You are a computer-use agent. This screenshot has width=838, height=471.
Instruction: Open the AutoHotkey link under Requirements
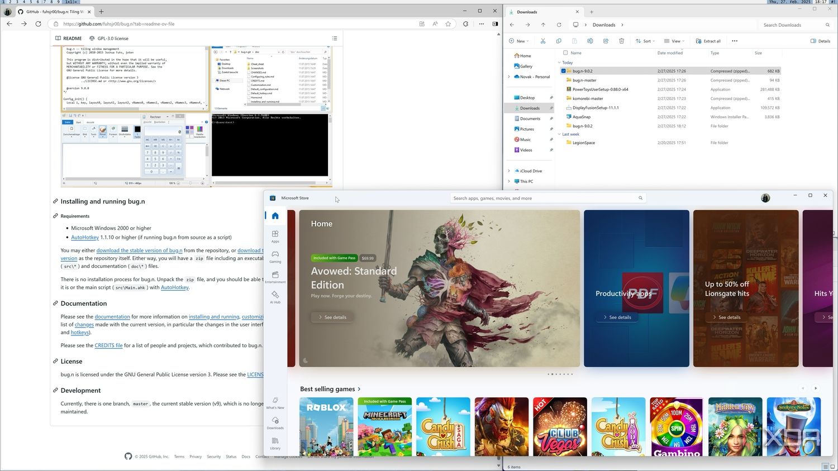click(x=85, y=237)
